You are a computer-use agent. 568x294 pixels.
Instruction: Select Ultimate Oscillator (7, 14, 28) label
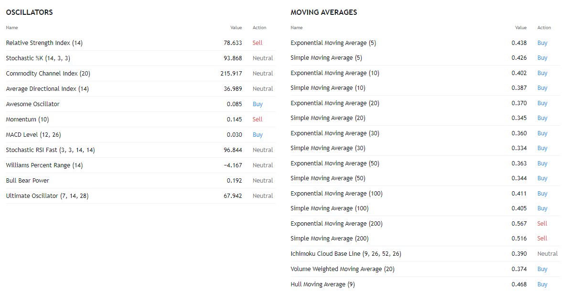[x=47, y=196]
